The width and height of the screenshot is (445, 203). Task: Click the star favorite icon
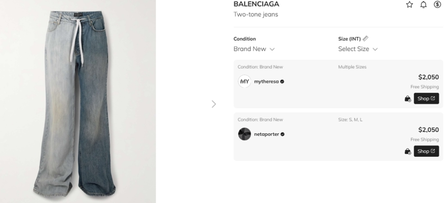[x=409, y=4]
